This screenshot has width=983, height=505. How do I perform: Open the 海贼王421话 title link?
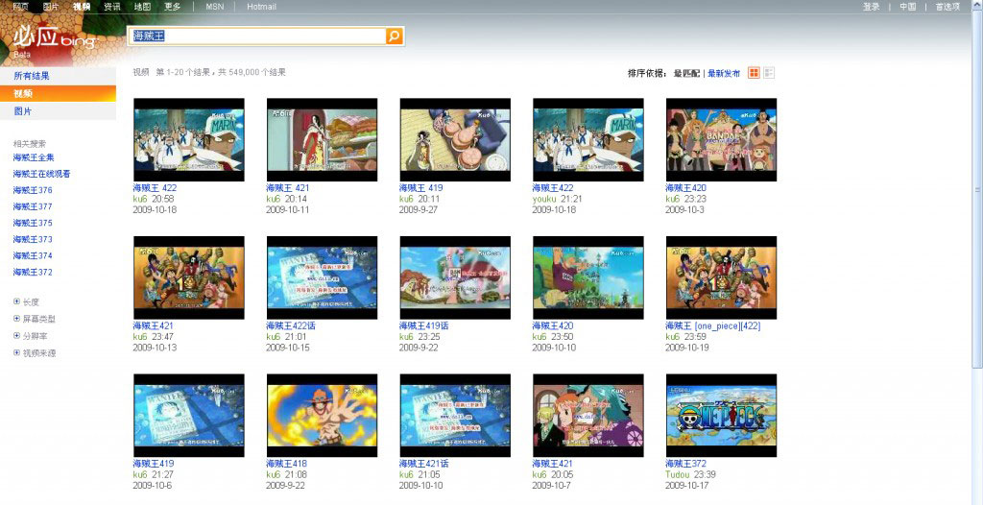(423, 465)
